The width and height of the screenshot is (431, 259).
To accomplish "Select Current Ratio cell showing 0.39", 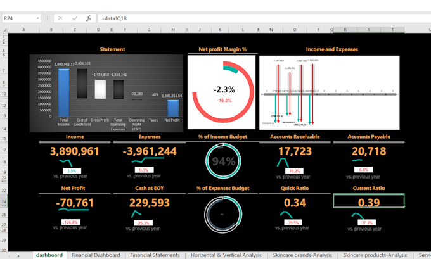I will 369,201.
